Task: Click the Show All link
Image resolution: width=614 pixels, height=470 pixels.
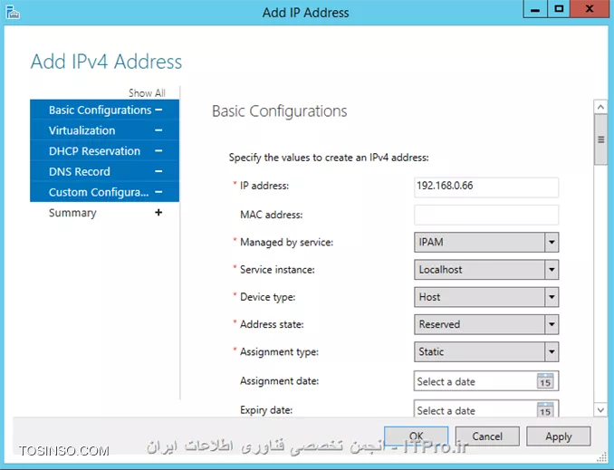Action: tap(147, 93)
